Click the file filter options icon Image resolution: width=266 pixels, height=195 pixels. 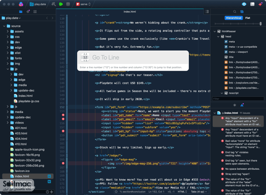52,192
